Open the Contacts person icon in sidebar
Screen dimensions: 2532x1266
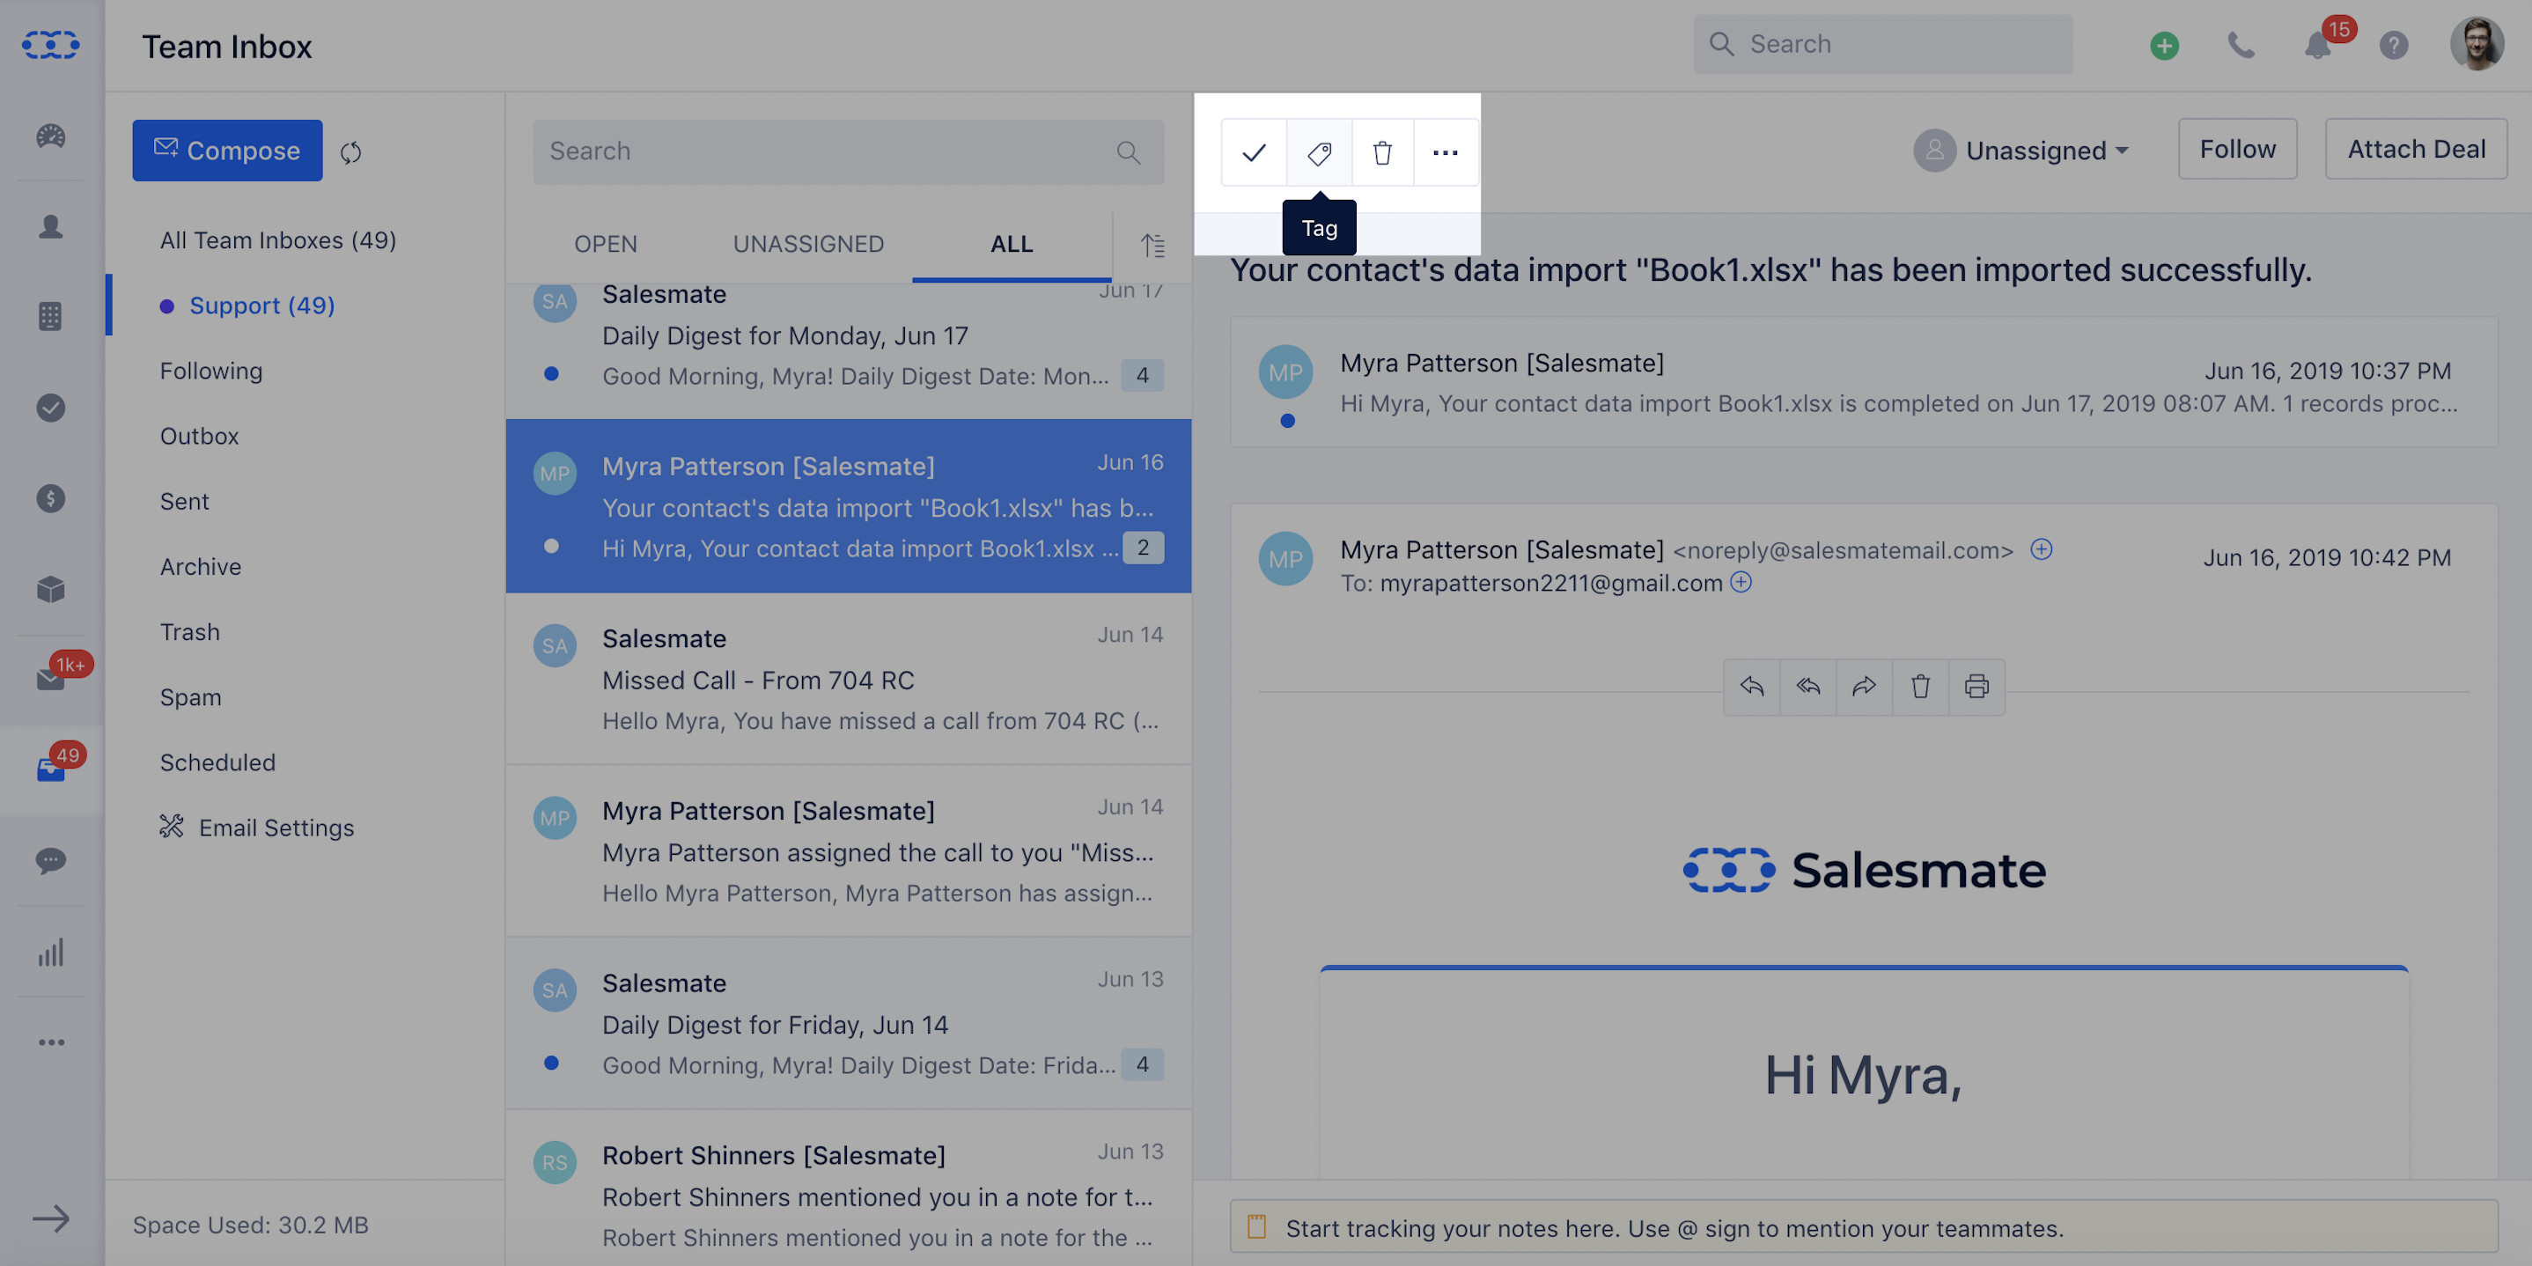tap(50, 226)
